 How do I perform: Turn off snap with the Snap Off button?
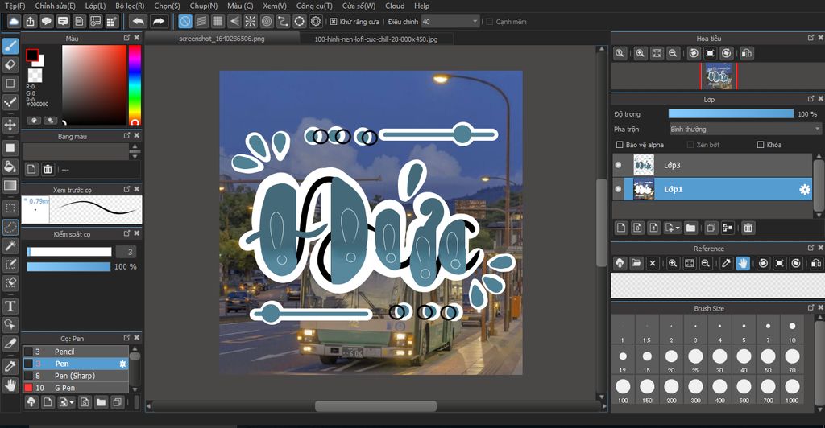(185, 22)
